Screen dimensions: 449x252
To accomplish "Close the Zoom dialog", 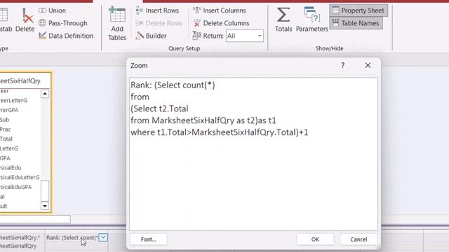I will point(368,65).
